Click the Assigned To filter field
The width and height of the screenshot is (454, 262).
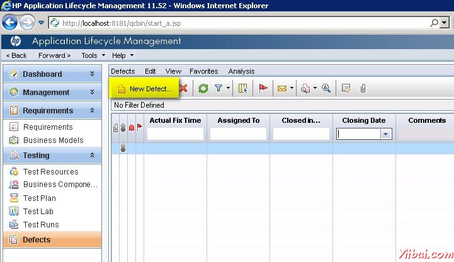tap(238, 134)
